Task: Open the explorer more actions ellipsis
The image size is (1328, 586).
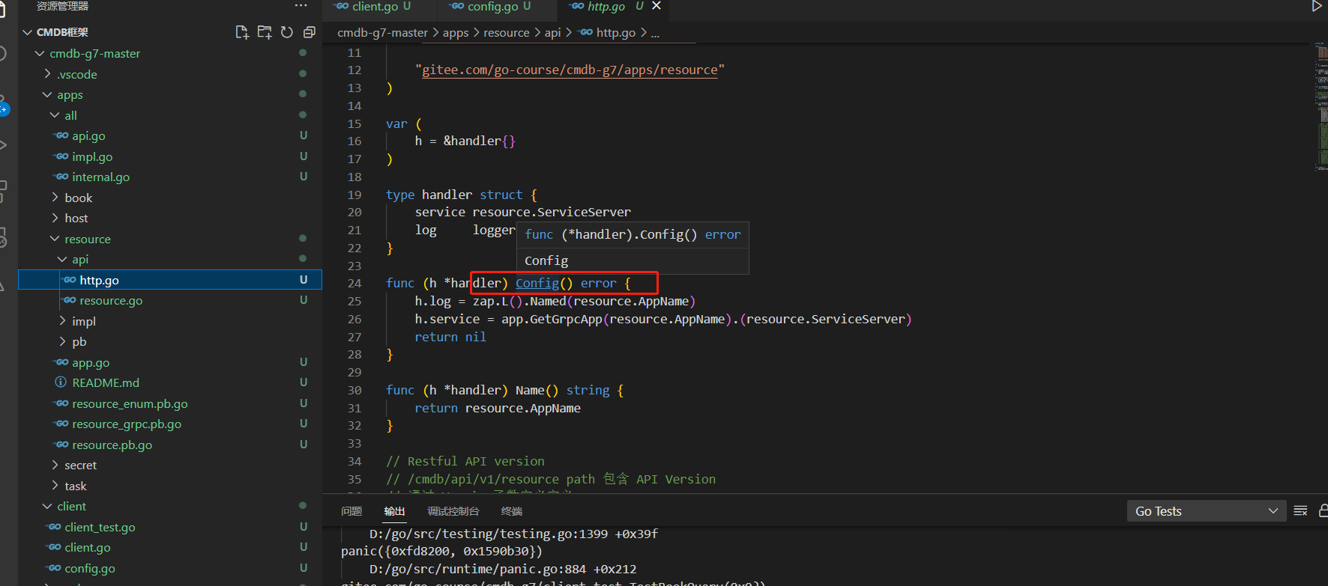Action: 301,5
